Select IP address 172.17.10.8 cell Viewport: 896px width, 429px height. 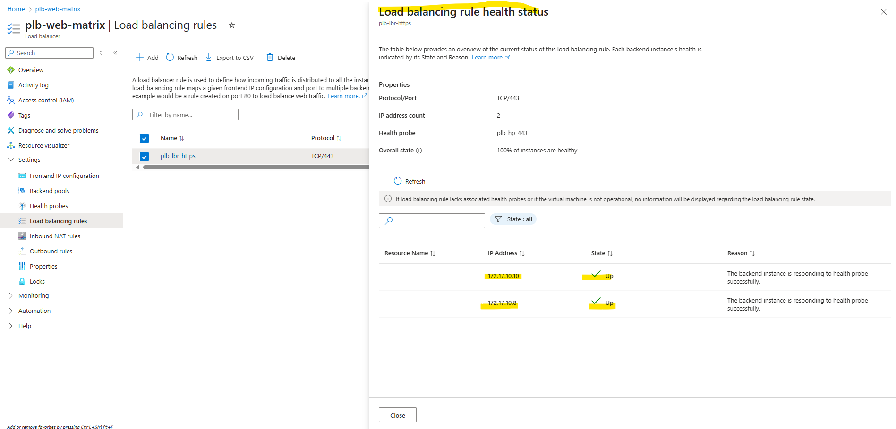(502, 303)
